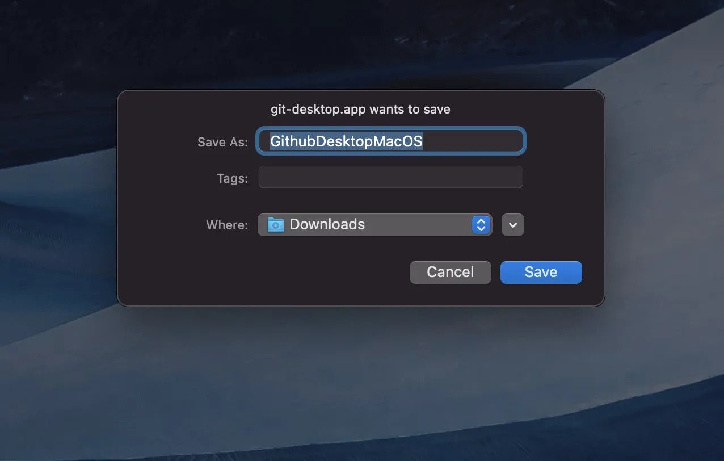Click the Downloads folder icon
Screen dimensions: 724x461
[x=276, y=225]
